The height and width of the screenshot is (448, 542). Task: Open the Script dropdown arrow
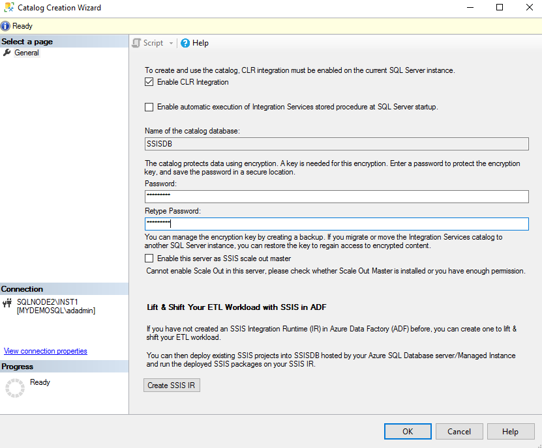point(171,43)
